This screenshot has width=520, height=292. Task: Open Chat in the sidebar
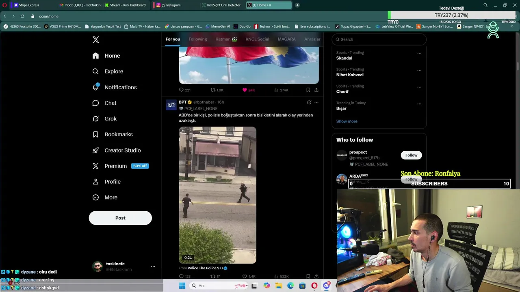coord(104,103)
